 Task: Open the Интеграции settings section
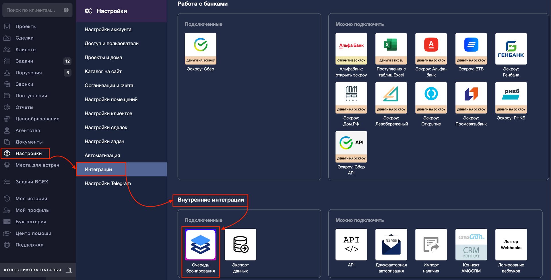98,169
